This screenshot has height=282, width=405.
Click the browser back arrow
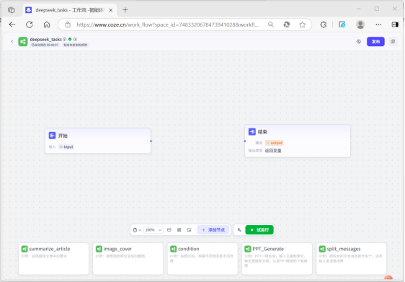(x=12, y=25)
